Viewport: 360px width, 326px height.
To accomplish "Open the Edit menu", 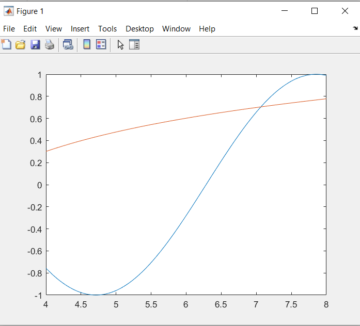I will 30,29.
